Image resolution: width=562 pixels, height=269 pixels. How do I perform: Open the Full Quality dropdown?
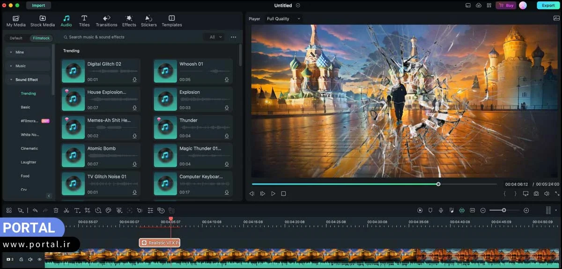pos(283,19)
